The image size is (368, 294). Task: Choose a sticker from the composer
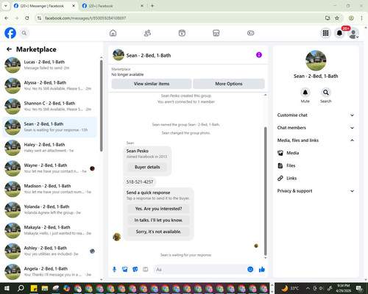135,270
